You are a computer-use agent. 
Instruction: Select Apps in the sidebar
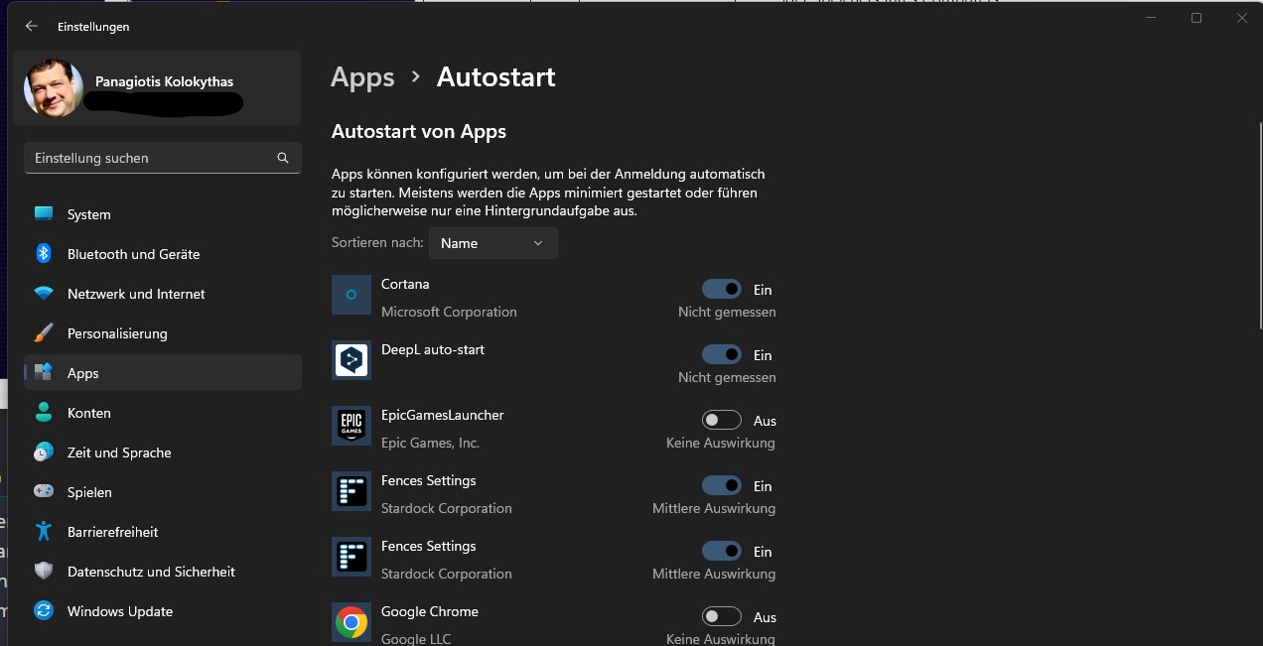[81, 372]
